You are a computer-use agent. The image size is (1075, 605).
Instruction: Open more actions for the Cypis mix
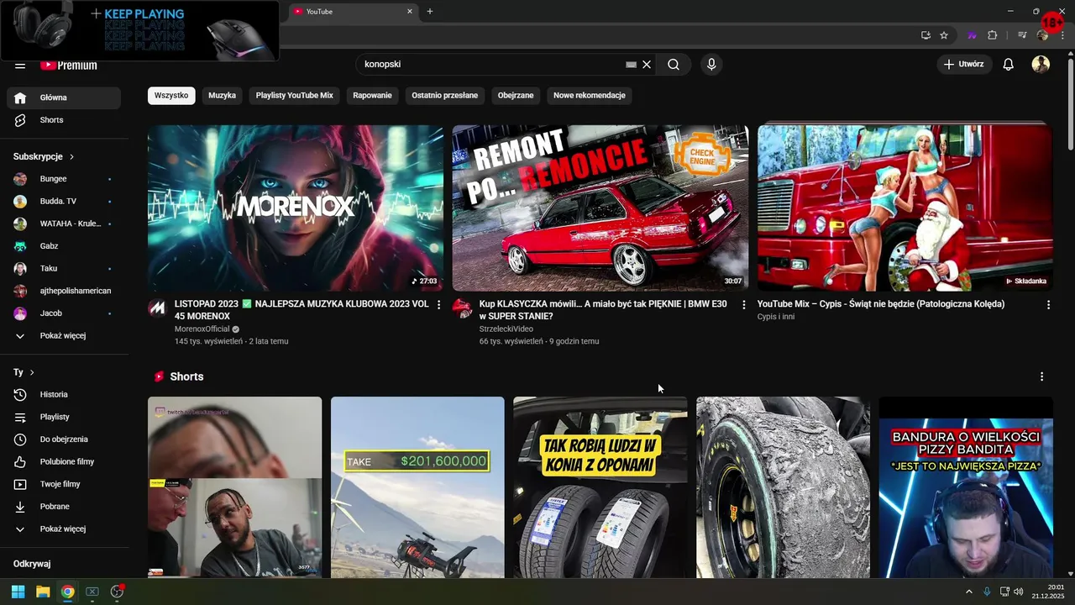click(1048, 304)
